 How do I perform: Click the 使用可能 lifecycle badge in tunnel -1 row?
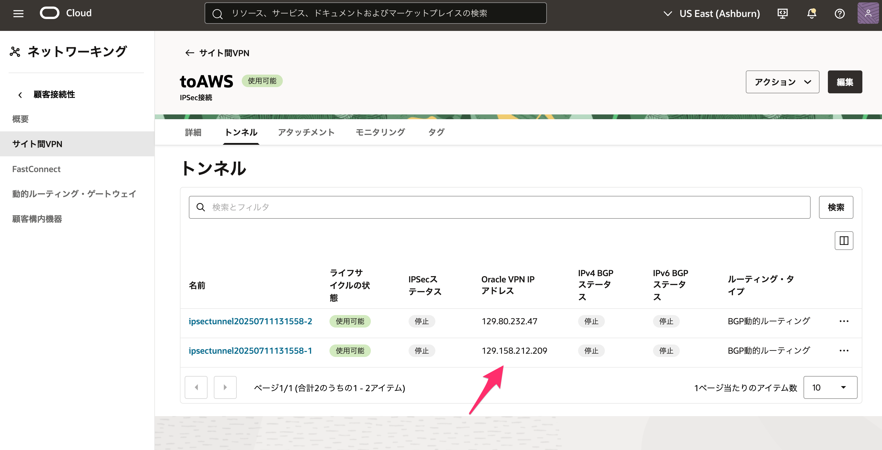[x=350, y=350]
